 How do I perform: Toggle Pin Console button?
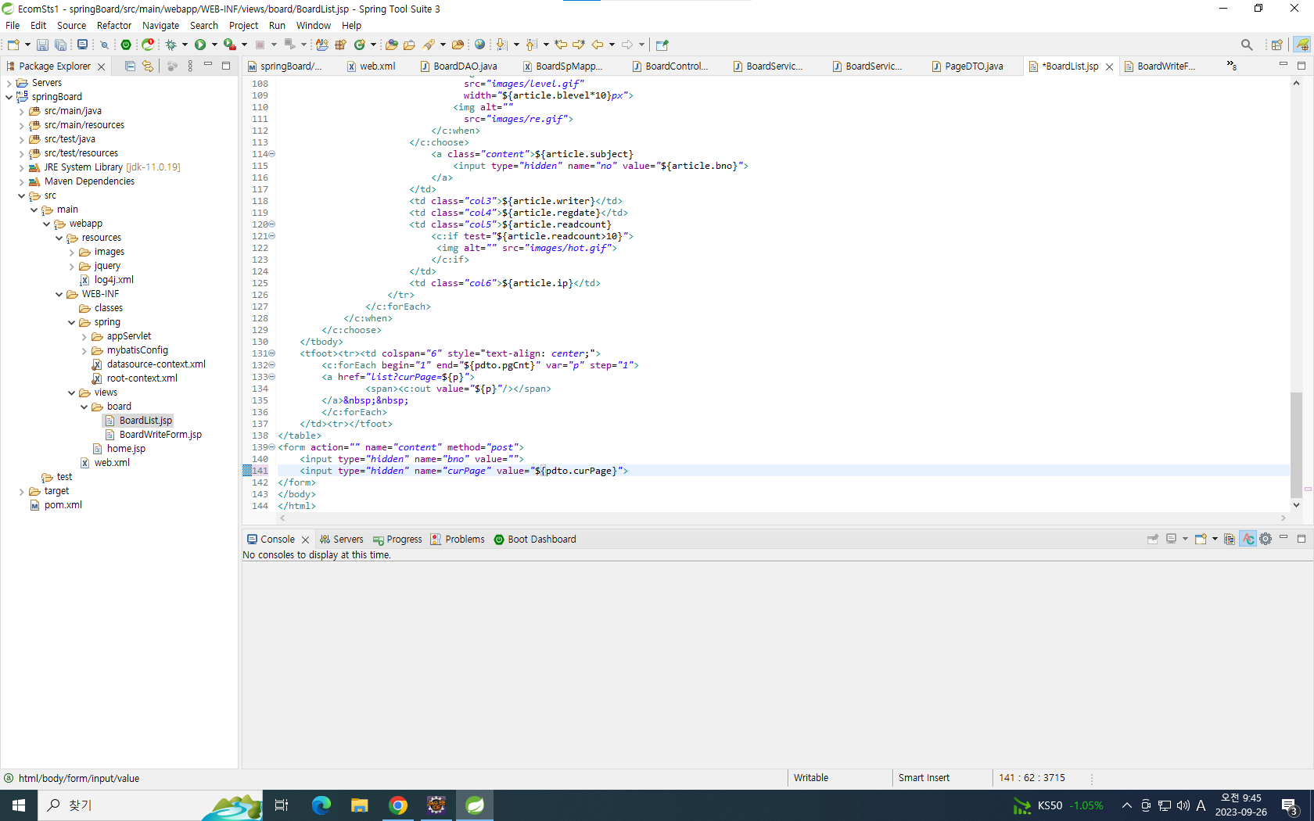coord(1152,539)
